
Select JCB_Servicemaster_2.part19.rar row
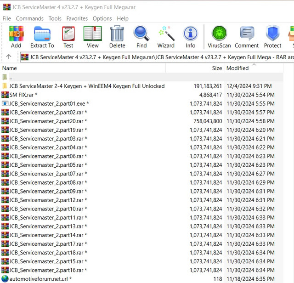pyautogui.click(x=141, y=130)
